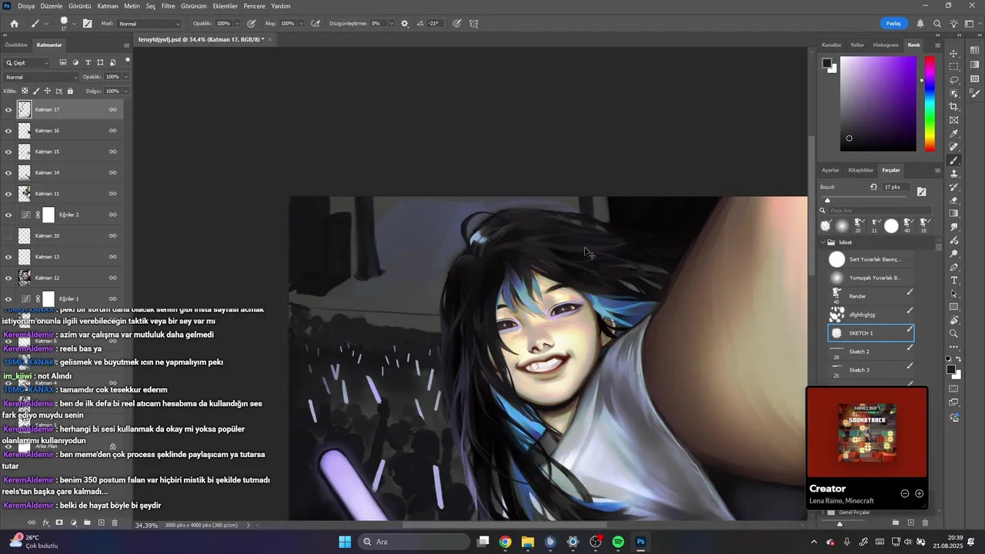
Task: Select the Hand tool
Action: coord(954,320)
